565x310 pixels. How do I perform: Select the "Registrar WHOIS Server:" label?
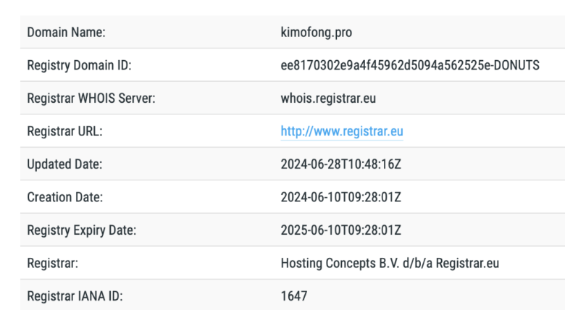click(91, 99)
